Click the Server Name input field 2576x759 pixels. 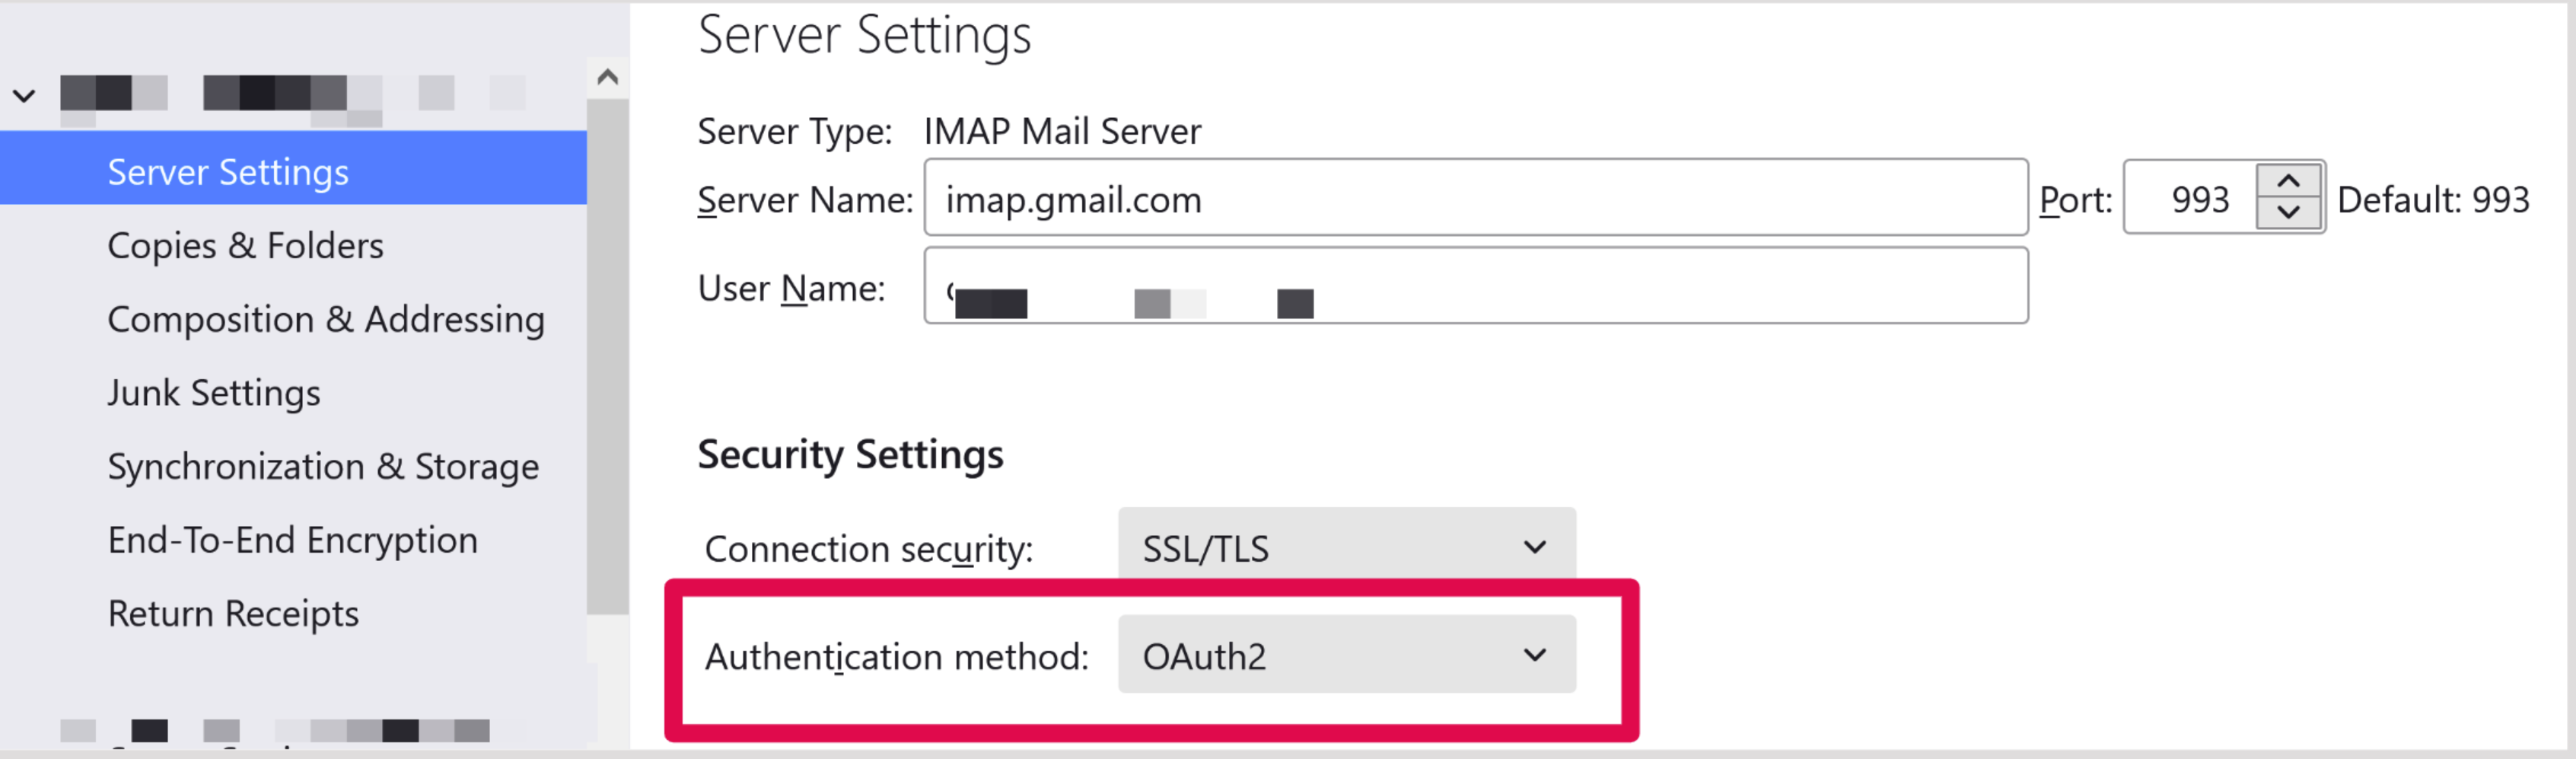pos(1476,198)
